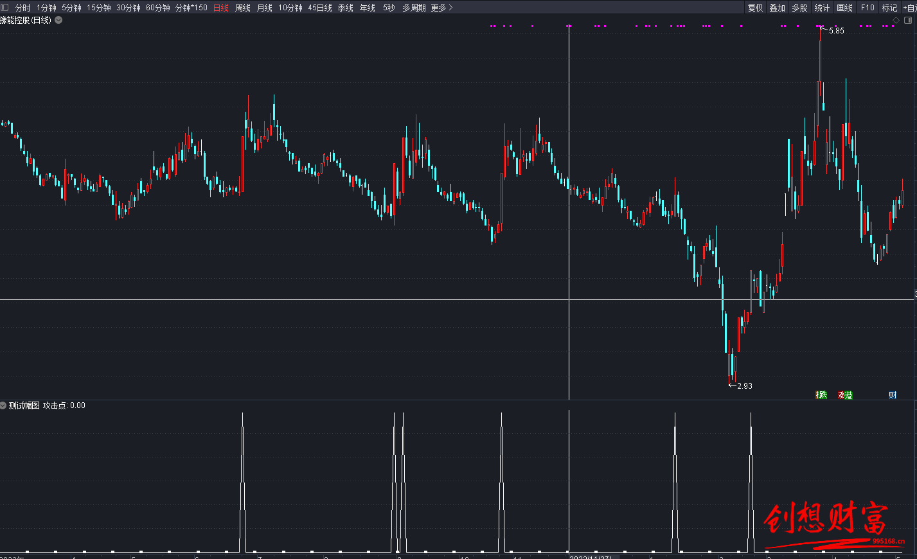
Task: Select the 日线 daily period
Action: (x=221, y=8)
